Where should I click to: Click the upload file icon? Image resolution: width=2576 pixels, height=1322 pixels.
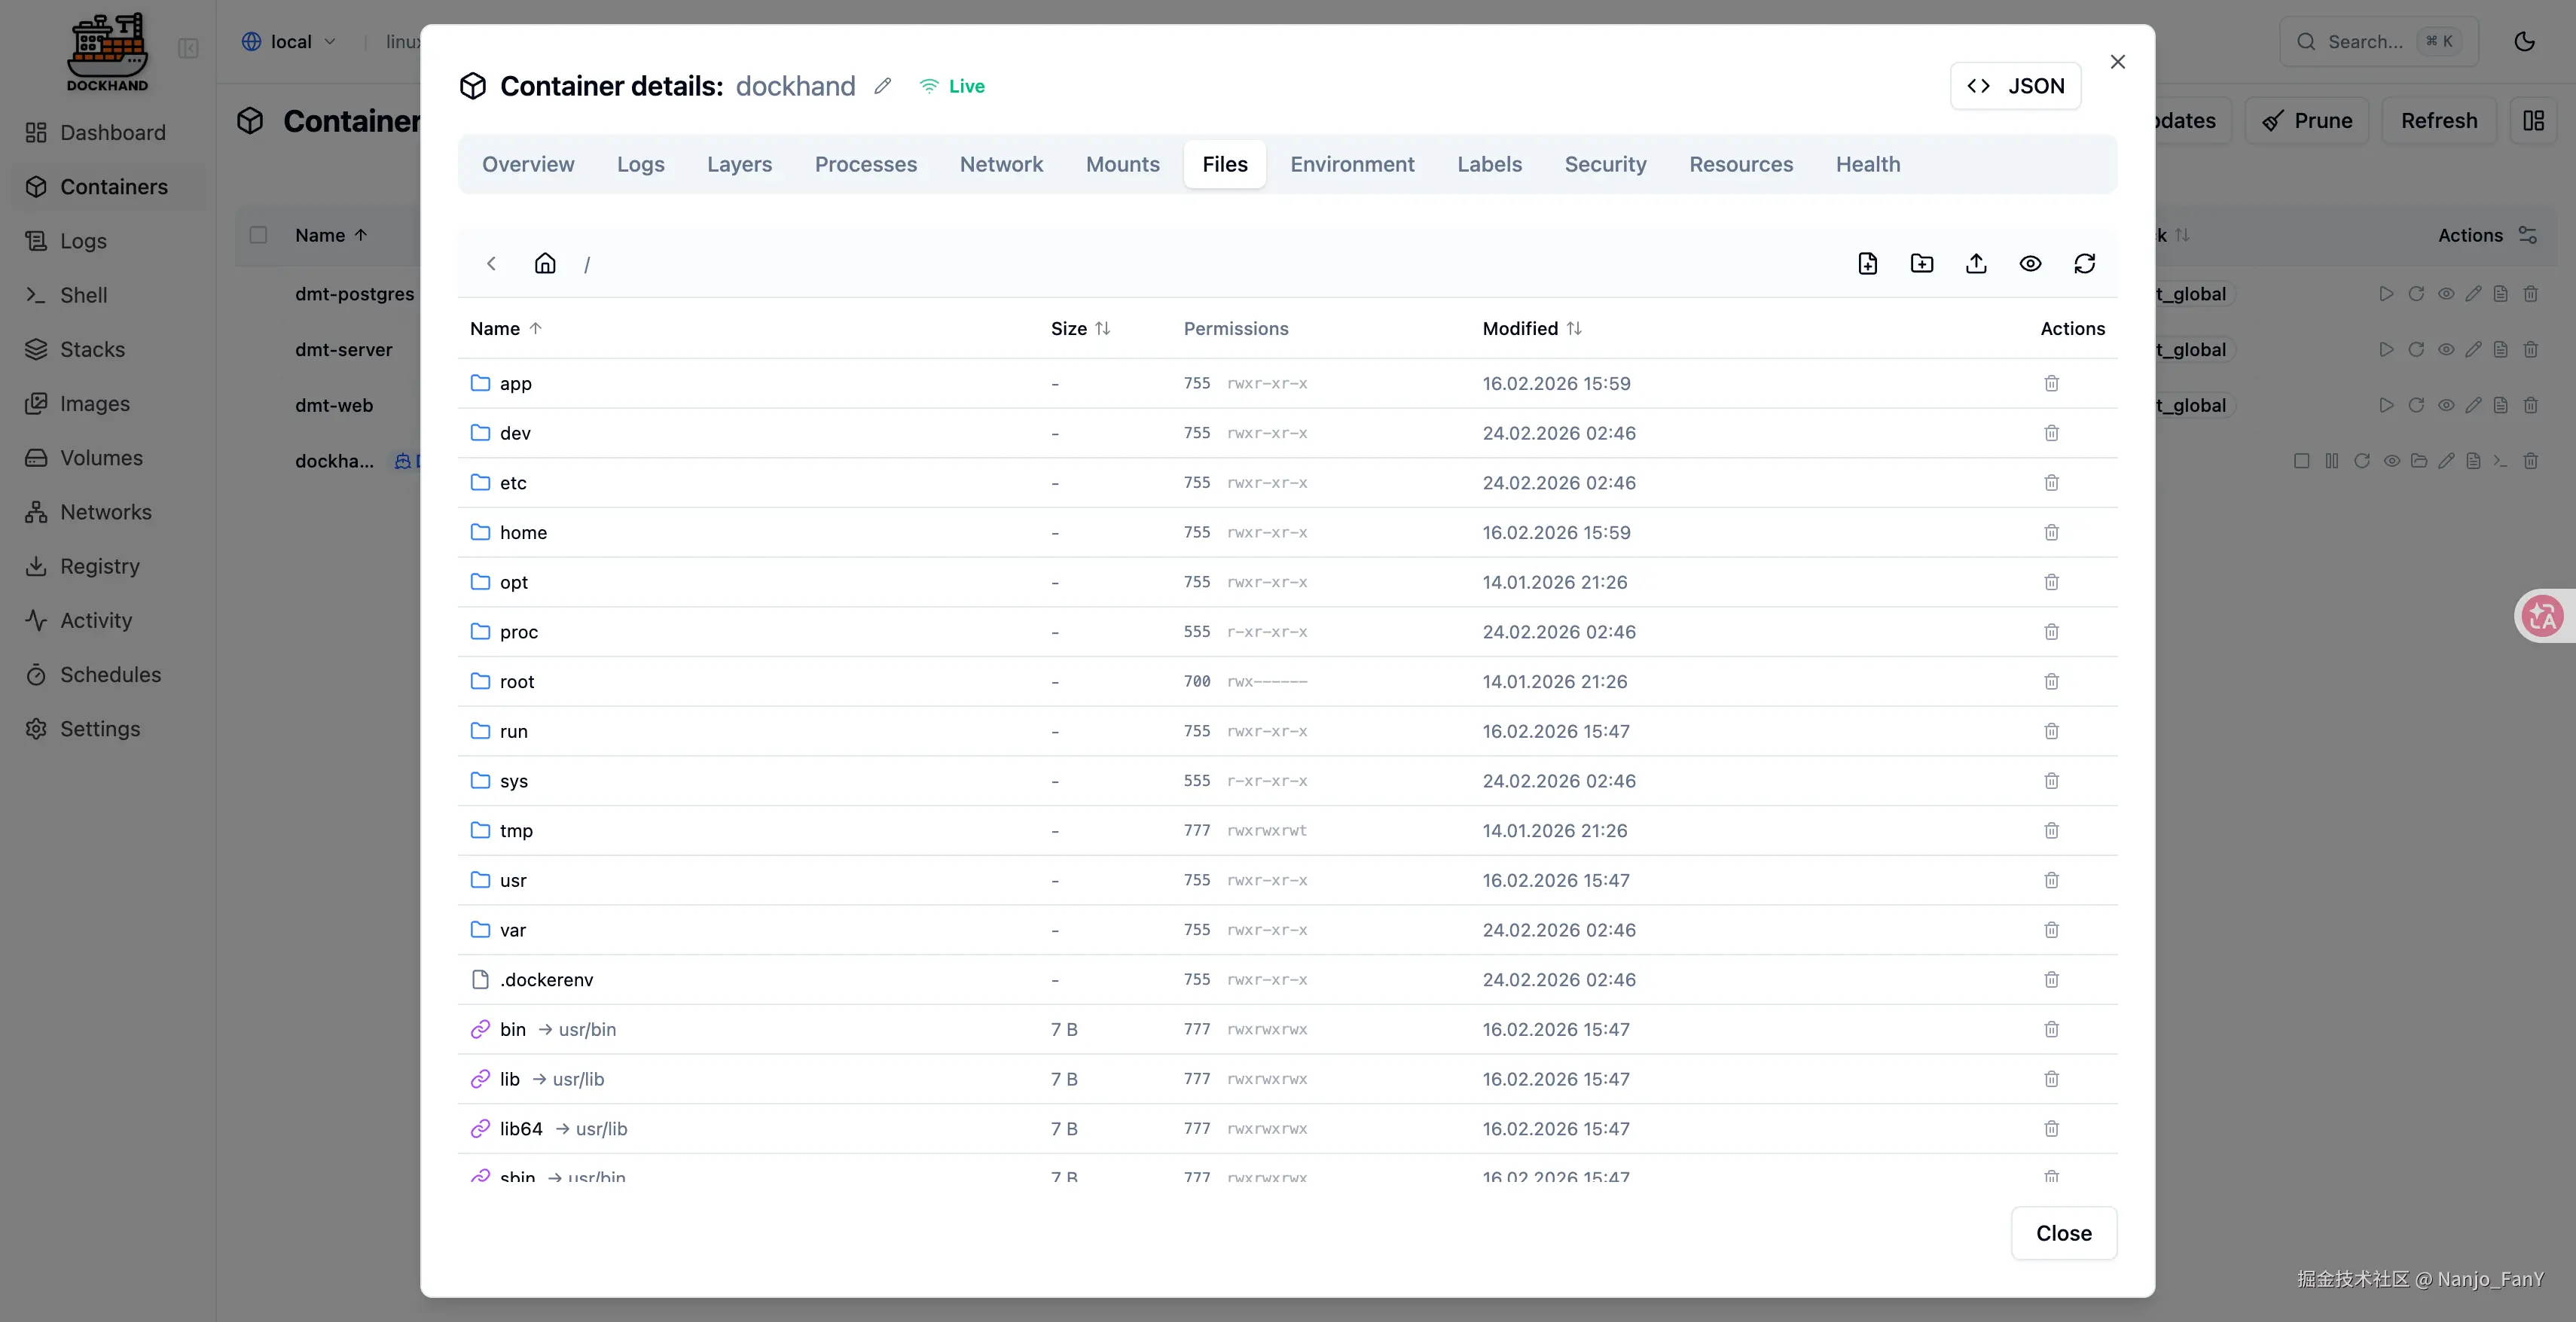(x=1975, y=263)
